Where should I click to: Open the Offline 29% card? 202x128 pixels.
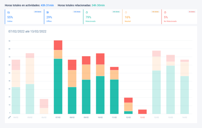click(x=63, y=17)
